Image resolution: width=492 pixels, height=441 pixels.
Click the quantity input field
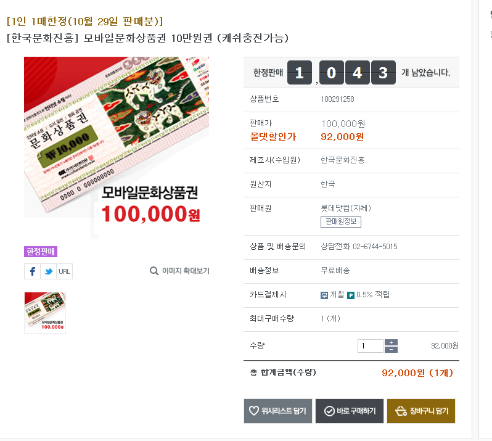(371, 346)
